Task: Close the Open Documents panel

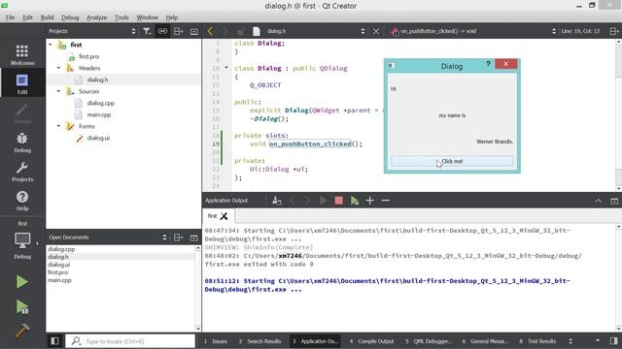Action: [x=194, y=238]
